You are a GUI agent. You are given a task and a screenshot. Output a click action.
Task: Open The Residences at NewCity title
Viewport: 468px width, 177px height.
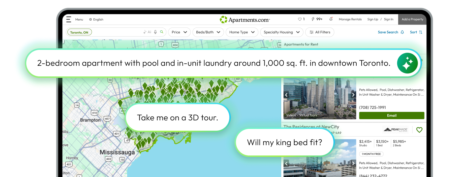click(x=311, y=127)
